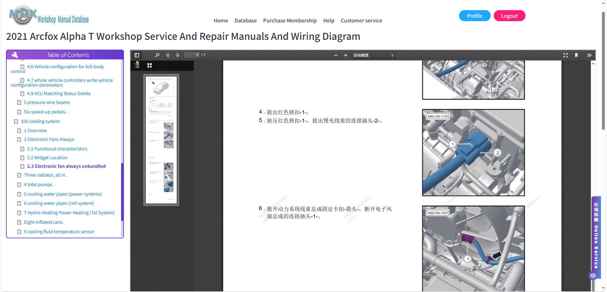The height and width of the screenshot is (292, 607).
Task: Open the zoom level dropdown
Action: [x=373, y=55]
